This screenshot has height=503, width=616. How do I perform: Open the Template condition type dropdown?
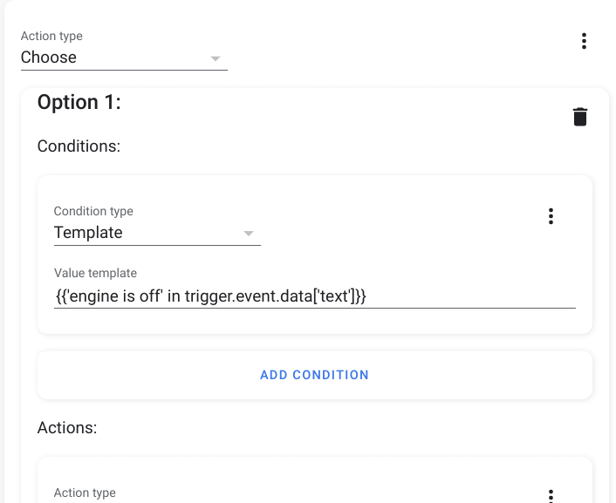[x=156, y=233]
